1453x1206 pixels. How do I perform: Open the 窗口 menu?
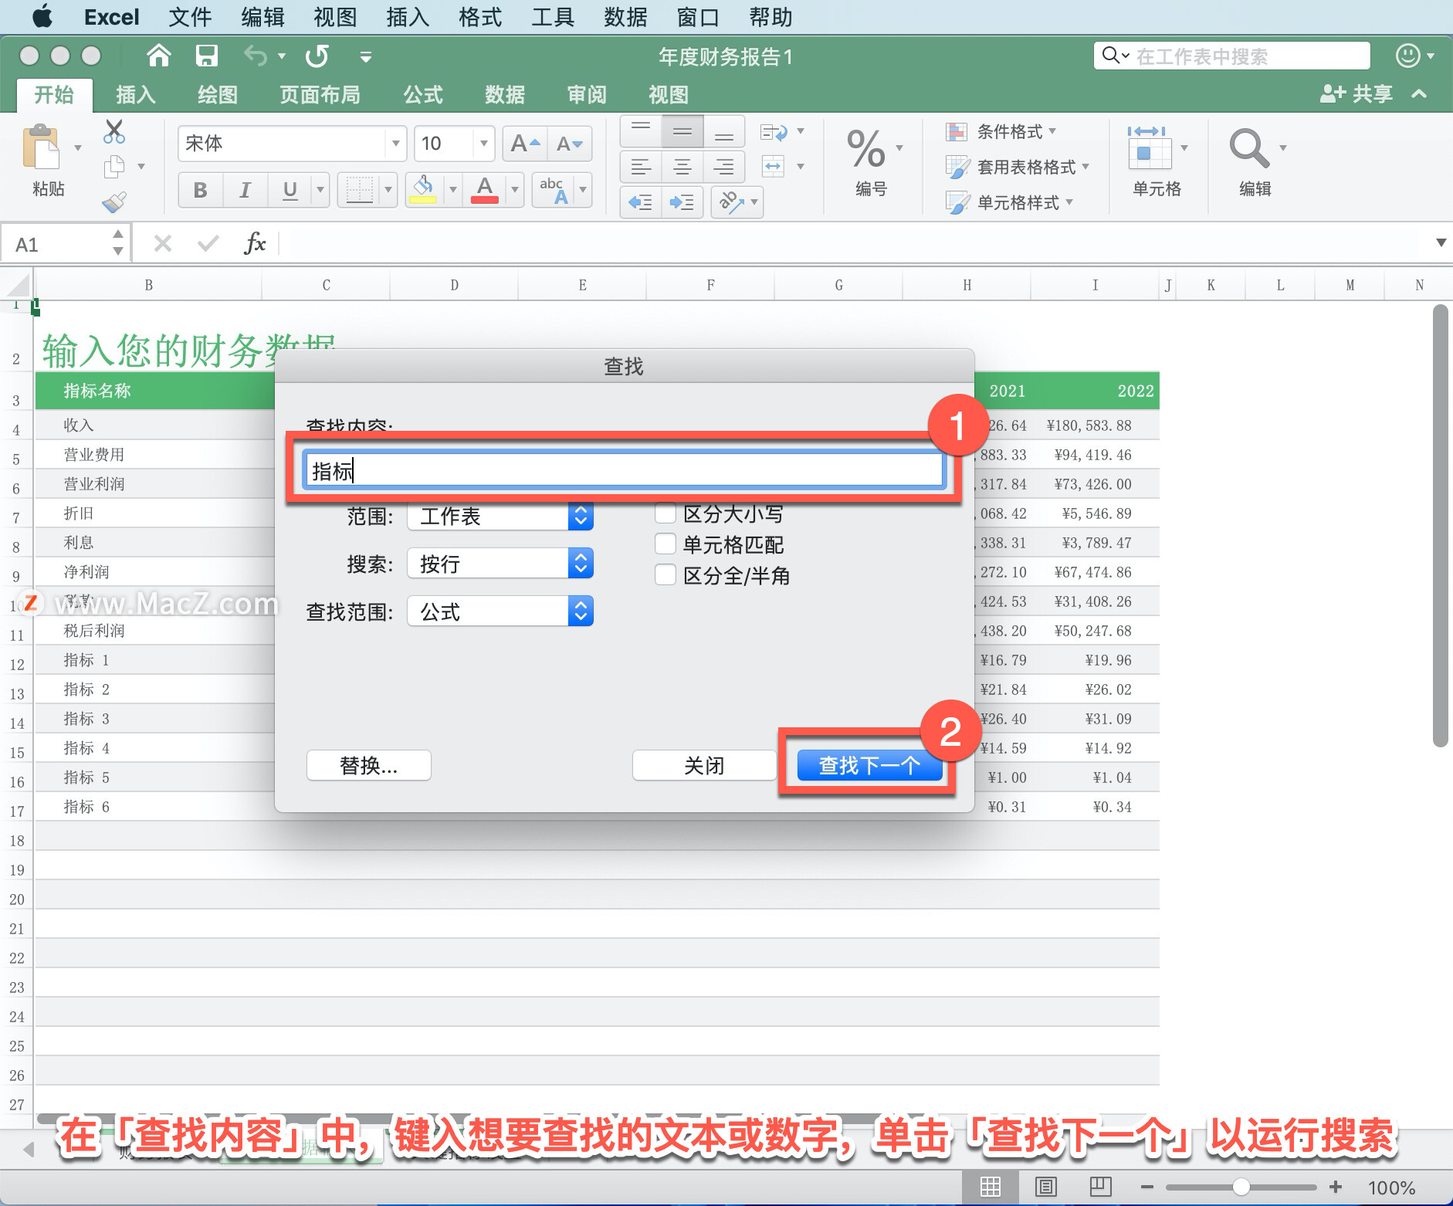click(x=698, y=17)
